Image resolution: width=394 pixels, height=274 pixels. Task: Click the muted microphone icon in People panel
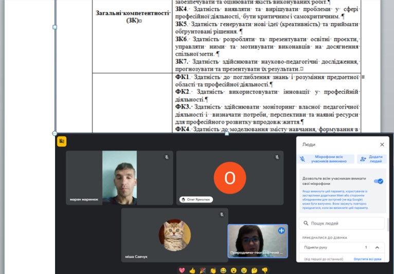click(x=302, y=159)
